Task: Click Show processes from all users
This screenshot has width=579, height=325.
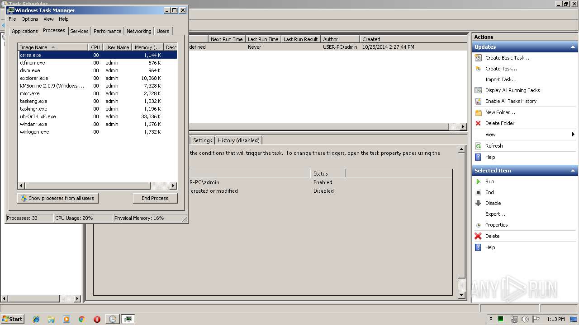Action: click(57, 198)
